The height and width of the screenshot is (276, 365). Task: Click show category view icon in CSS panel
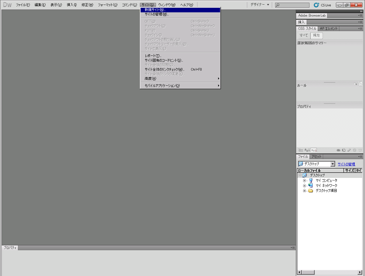pos(301,150)
